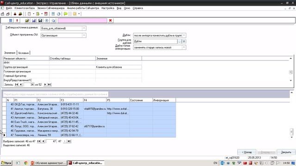Click the yellow note toolbar icon
Image resolution: width=296 pixels, height=166 pixels.
click(x=75, y=14)
